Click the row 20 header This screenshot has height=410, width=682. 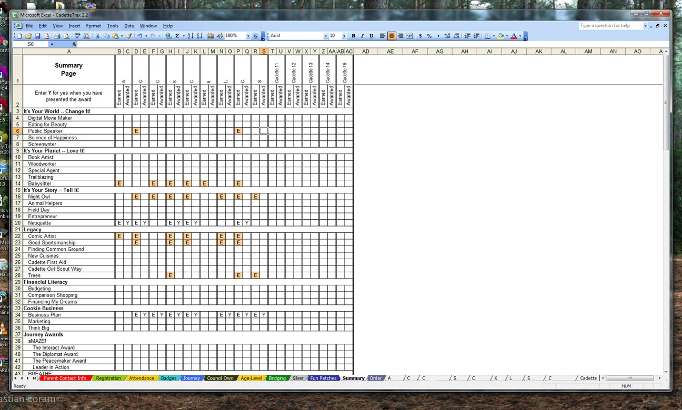(17, 223)
